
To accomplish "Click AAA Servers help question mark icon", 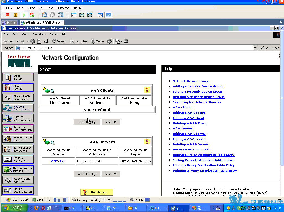I will click(147, 141).
